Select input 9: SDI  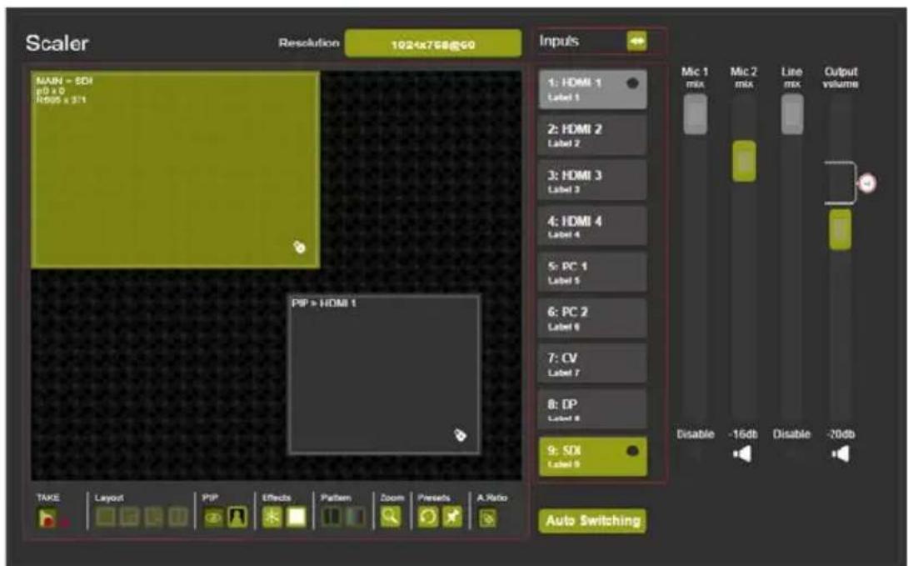point(592,457)
